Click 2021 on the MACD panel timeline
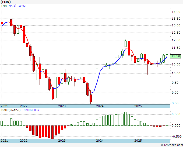183x147 pixels. tap(4, 141)
